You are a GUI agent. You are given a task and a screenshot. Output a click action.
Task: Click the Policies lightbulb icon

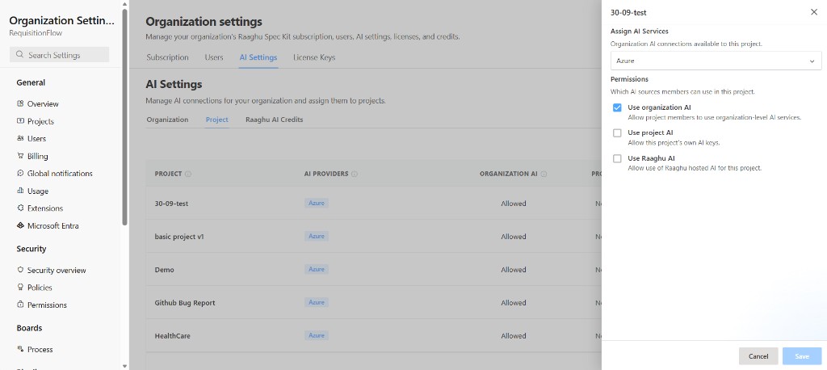(20, 288)
